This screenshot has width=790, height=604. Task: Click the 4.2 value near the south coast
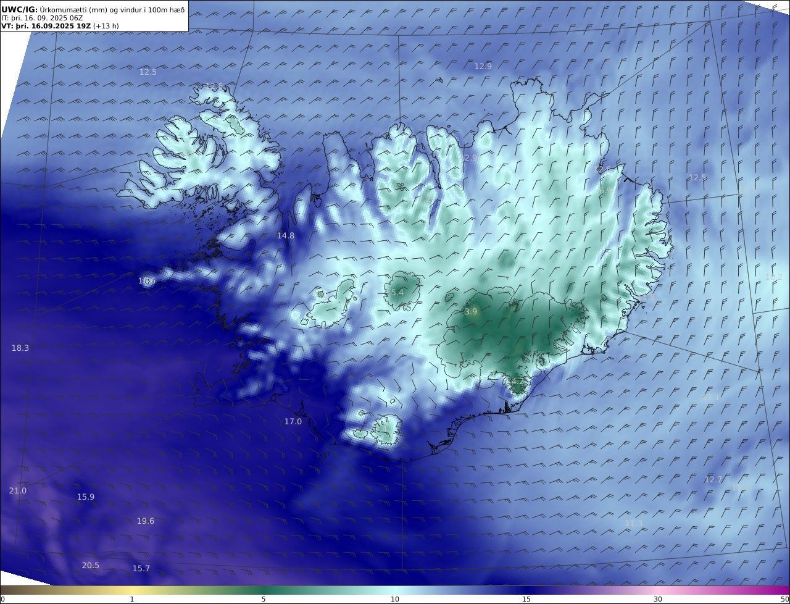click(518, 382)
